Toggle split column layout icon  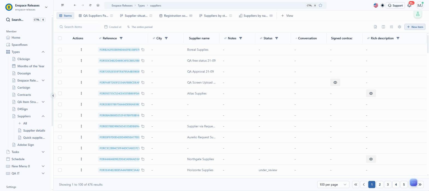(x=383, y=27)
